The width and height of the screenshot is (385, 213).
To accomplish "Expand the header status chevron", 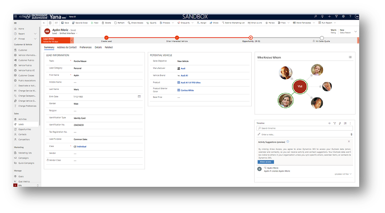I will pyautogui.click(x=355, y=31).
